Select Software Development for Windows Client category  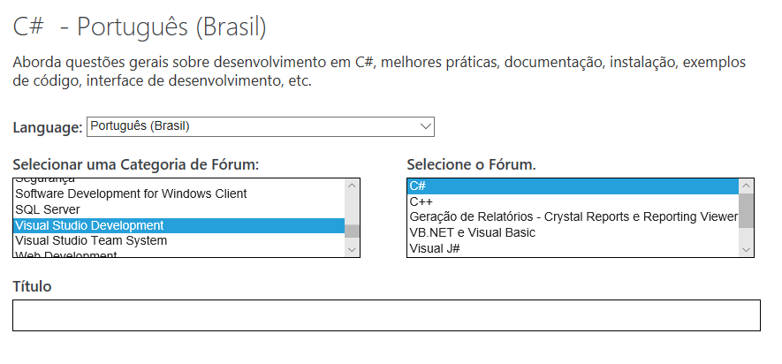131,193
